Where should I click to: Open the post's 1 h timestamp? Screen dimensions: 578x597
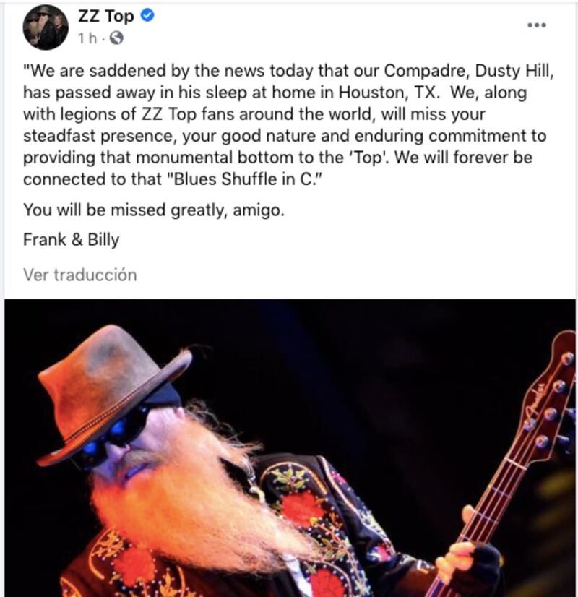[x=87, y=38]
